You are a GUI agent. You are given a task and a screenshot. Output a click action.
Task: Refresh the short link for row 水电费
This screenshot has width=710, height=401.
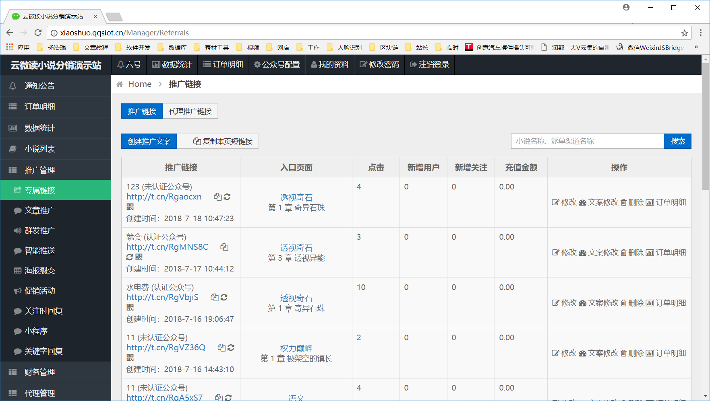pyautogui.click(x=224, y=297)
